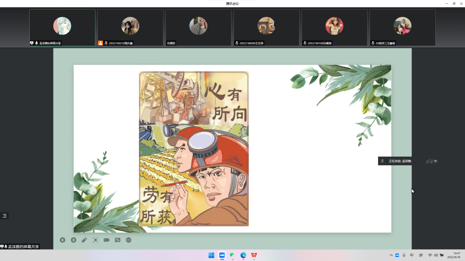Click the orange host badge on 周庆鑫 tile
Image resolution: width=465 pixels, height=261 pixels.
click(x=100, y=43)
